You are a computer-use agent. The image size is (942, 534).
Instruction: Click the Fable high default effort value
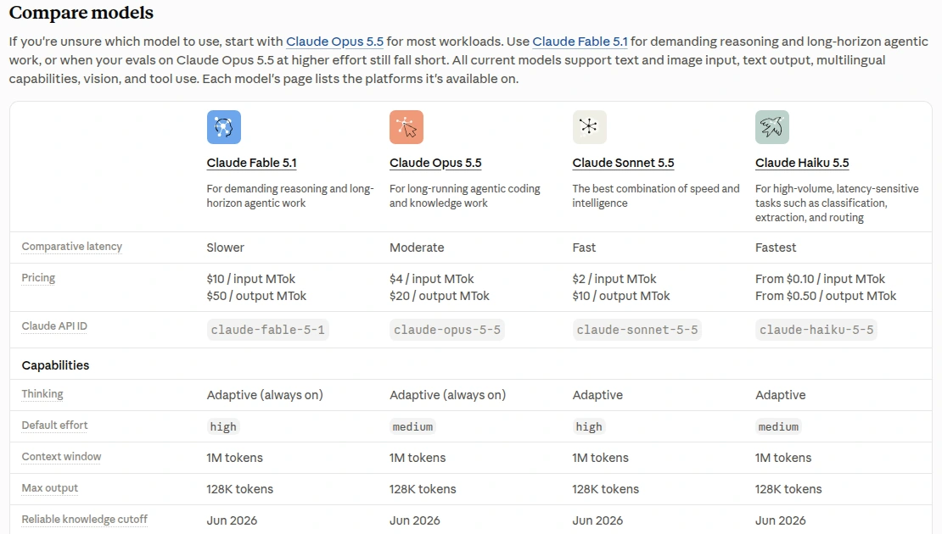pos(223,426)
